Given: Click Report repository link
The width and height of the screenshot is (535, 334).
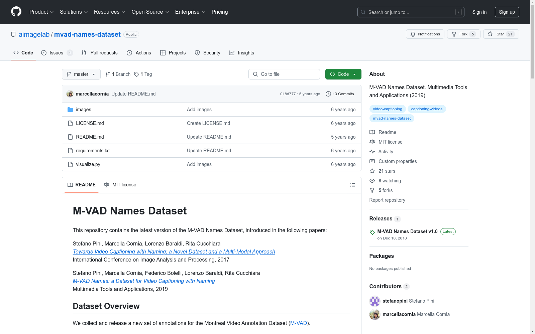Looking at the screenshot, I should point(387,200).
